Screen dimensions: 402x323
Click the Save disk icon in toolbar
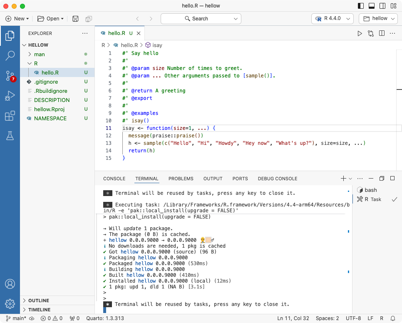(75, 19)
